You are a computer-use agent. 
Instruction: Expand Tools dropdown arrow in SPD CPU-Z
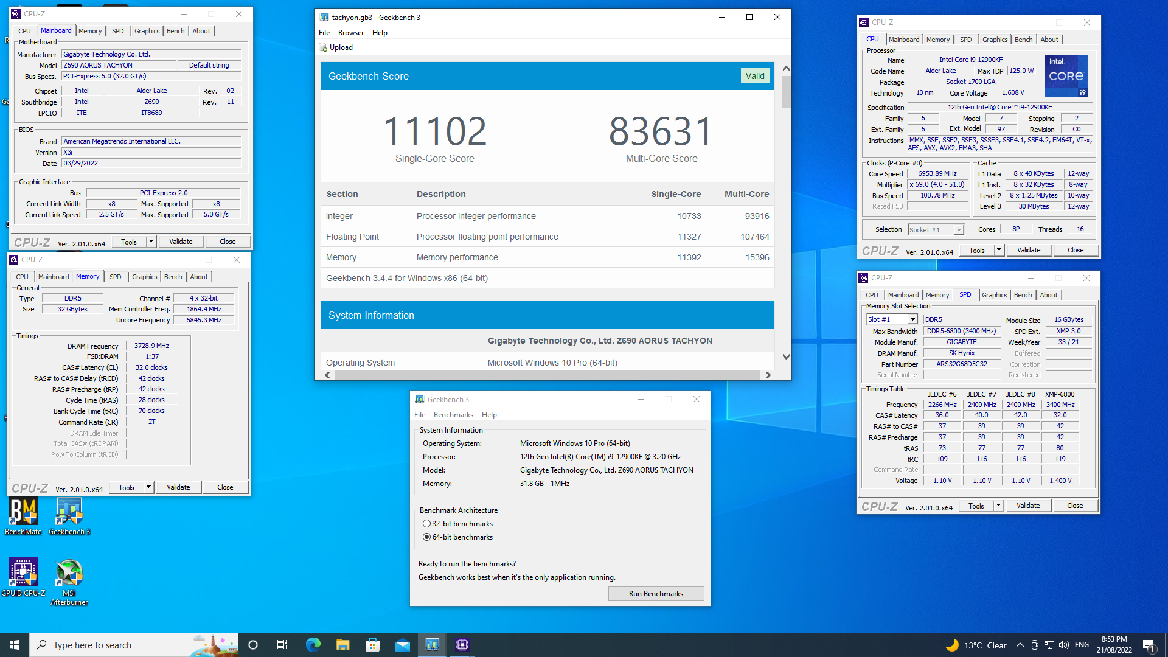(998, 506)
